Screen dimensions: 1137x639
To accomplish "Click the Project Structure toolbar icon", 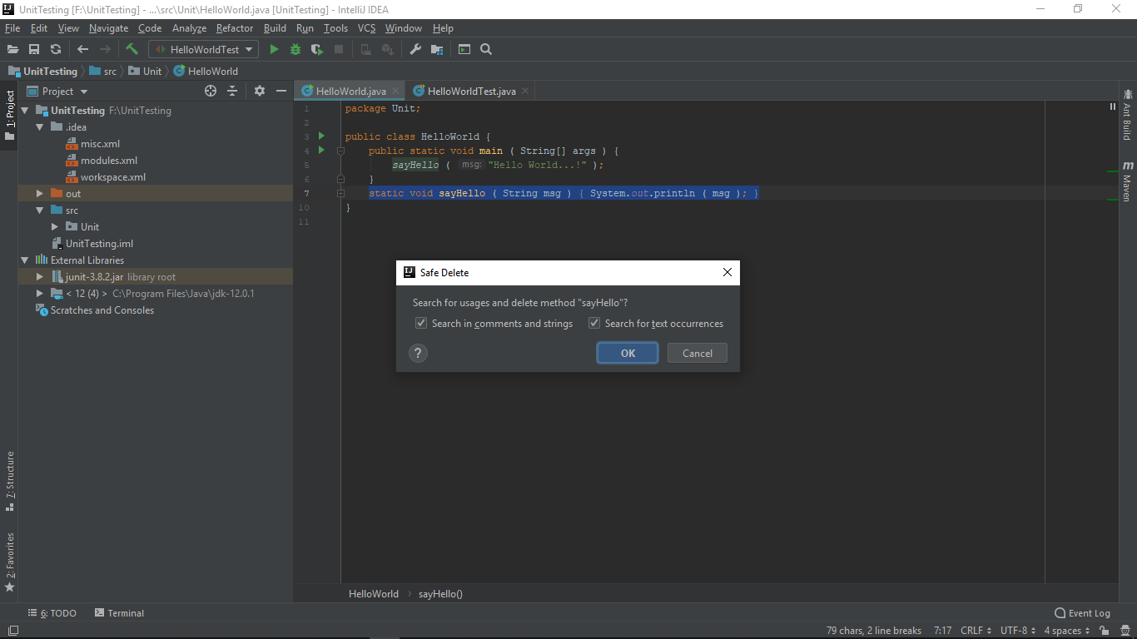I will (437, 50).
